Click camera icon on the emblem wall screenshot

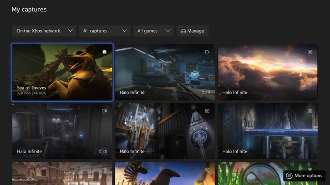(x=207, y=111)
